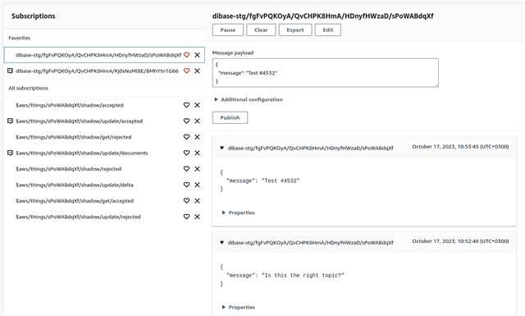The image size is (525, 316).
Task: Click the Pause button
Action: (x=228, y=30)
